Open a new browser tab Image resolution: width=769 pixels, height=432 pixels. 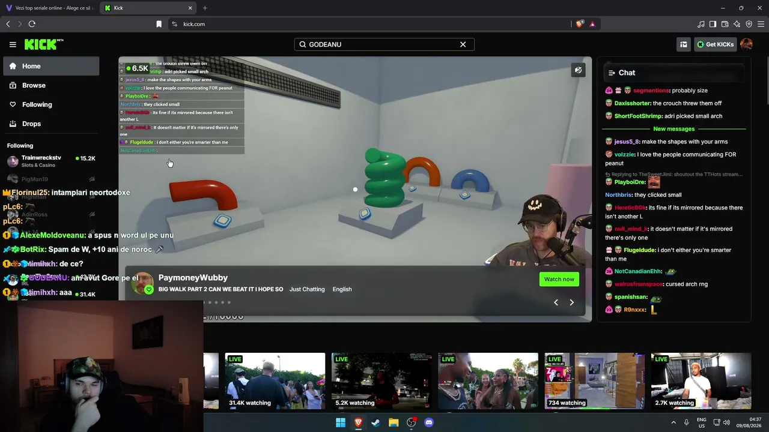click(x=205, y=8)
